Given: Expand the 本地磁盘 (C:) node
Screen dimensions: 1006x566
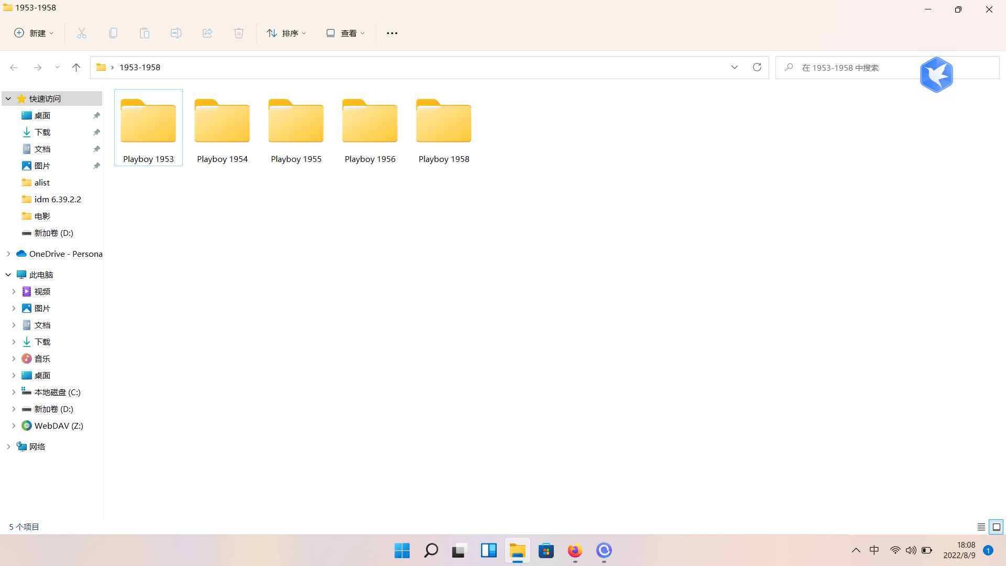Looking at the screenshot, I should 14,392.
